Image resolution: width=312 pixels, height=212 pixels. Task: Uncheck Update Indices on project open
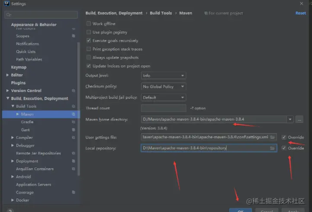pyautogui.click(x=89, y=66)
